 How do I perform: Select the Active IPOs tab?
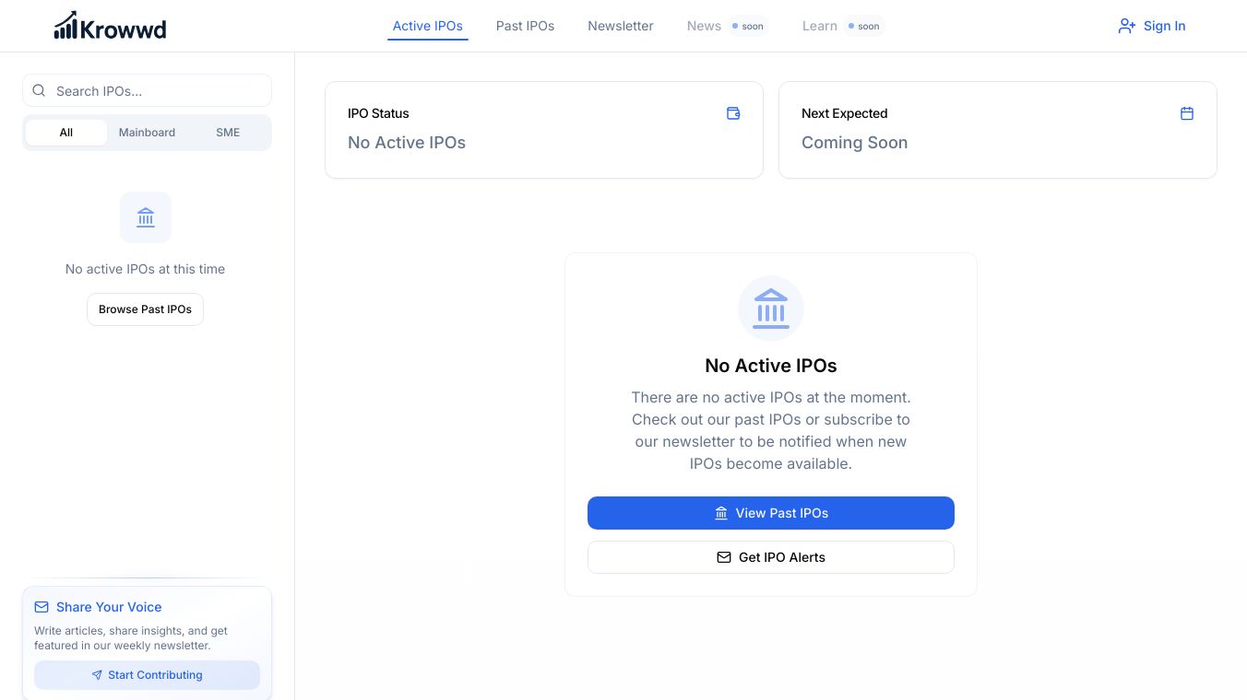428,26
